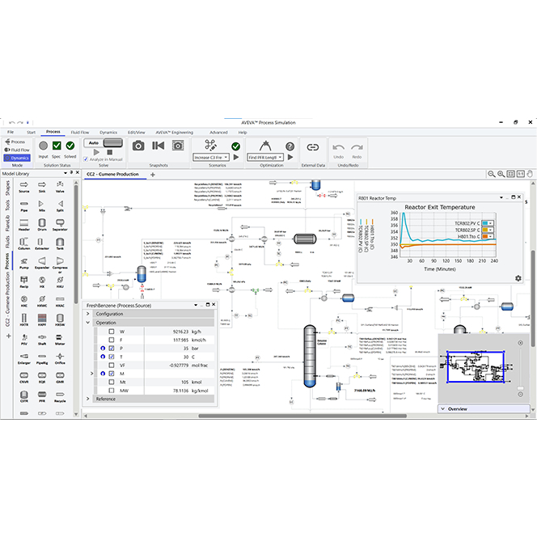This screenshot has height=537, width=537.
Task: Select the Sink model icon
Action: [42, 185]
